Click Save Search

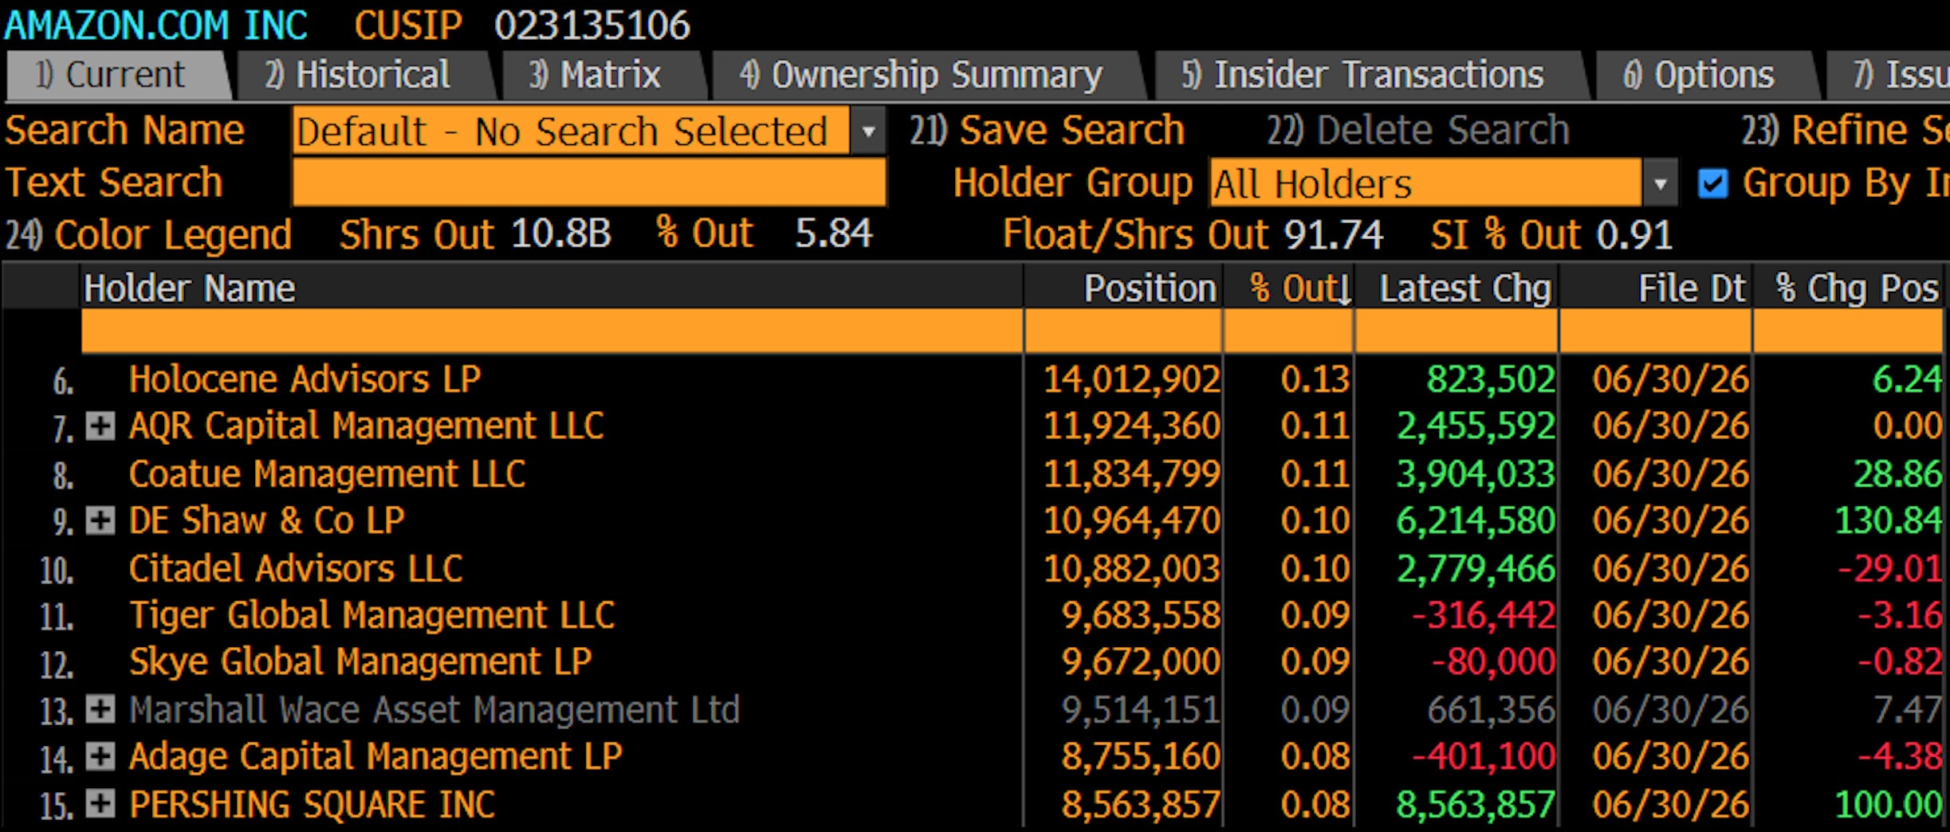click(x=1048, y=131)
